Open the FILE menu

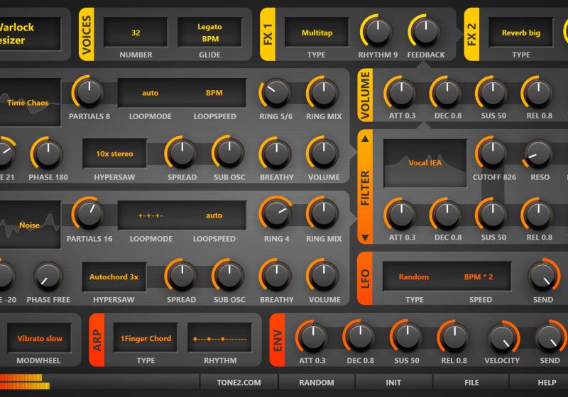pos(471,383)
